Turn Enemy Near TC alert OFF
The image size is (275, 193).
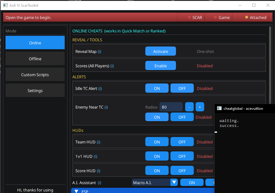(182, 117)
